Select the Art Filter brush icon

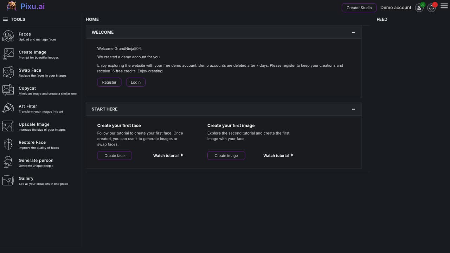(x=8, y=108)
